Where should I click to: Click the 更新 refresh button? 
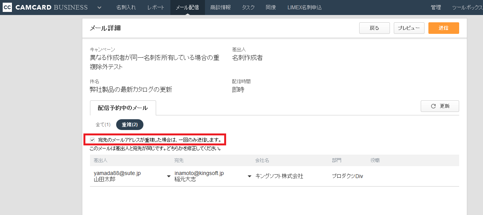point(440,106)
